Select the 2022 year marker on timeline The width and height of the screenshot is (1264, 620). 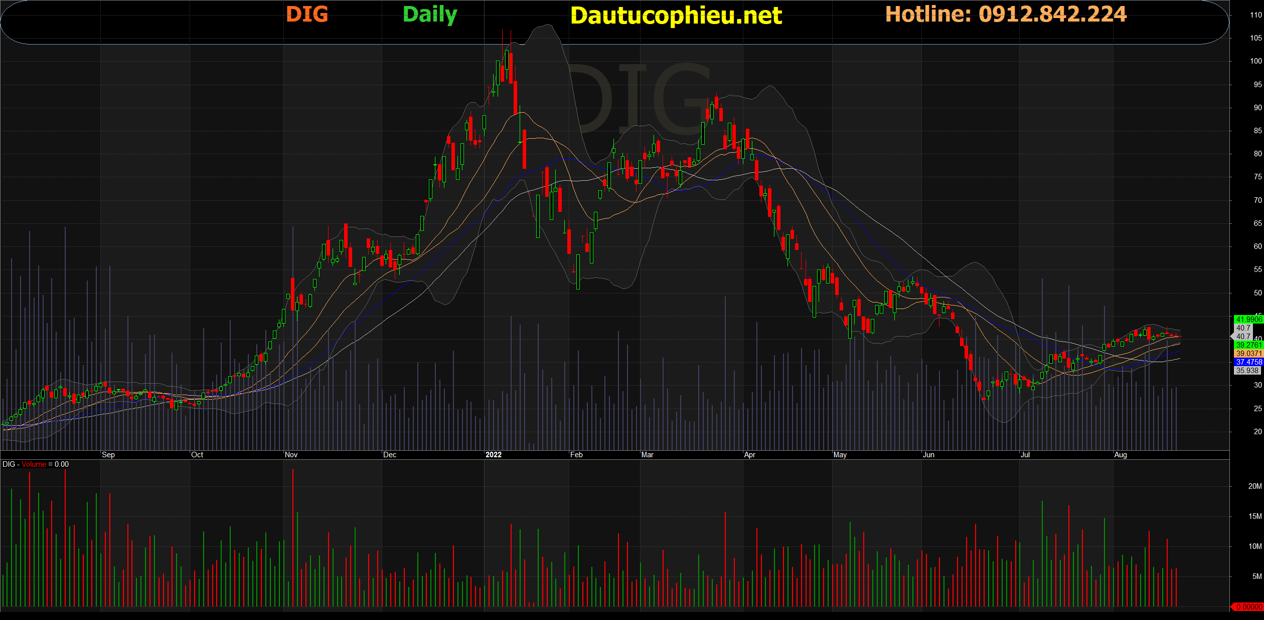click(x=493, y=455)
